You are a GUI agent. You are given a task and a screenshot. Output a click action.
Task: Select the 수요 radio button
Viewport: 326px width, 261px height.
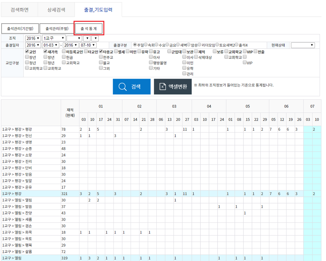(x=156, y=45)
